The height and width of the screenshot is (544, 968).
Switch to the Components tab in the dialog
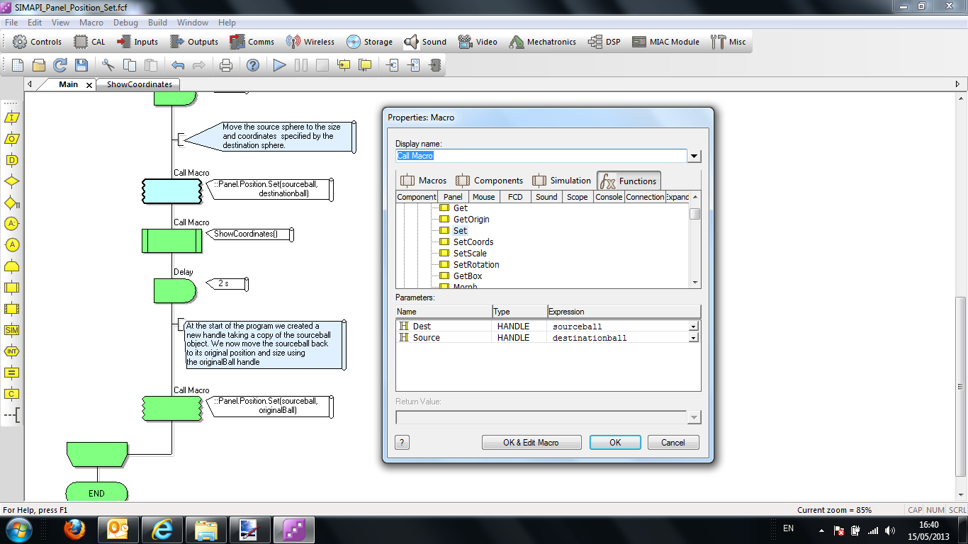(x=489, y=181)
